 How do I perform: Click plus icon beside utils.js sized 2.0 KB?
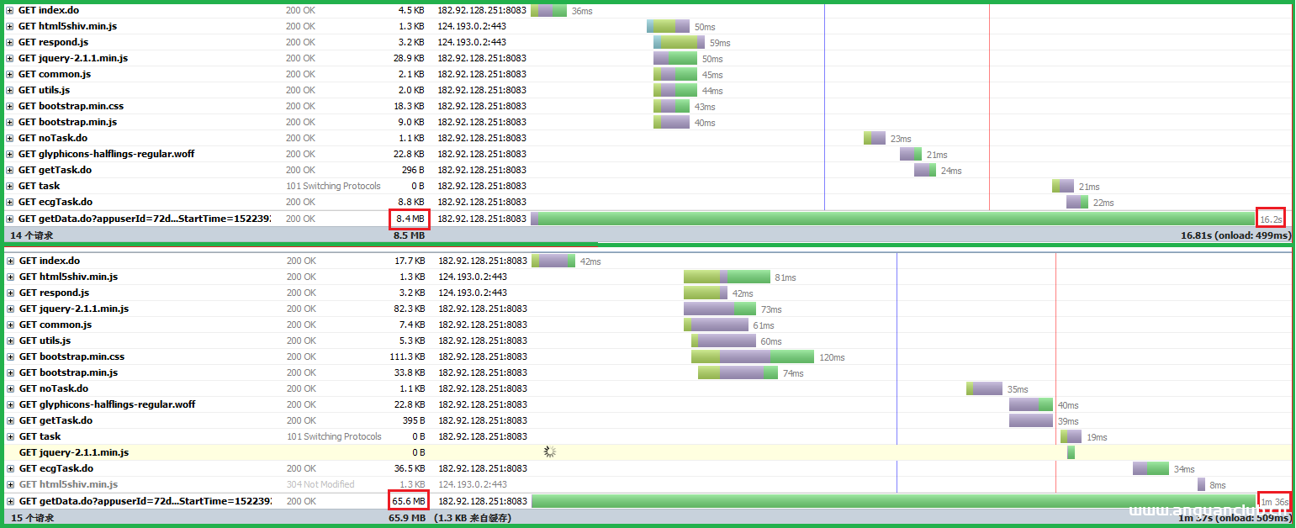point(10,91)
